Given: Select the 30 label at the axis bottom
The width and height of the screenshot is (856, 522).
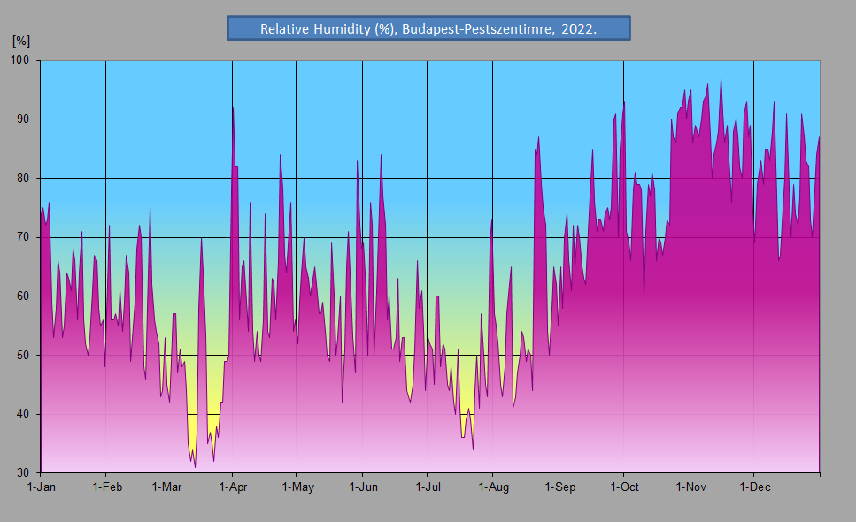Looking at the screenshot, I should 22,473.
